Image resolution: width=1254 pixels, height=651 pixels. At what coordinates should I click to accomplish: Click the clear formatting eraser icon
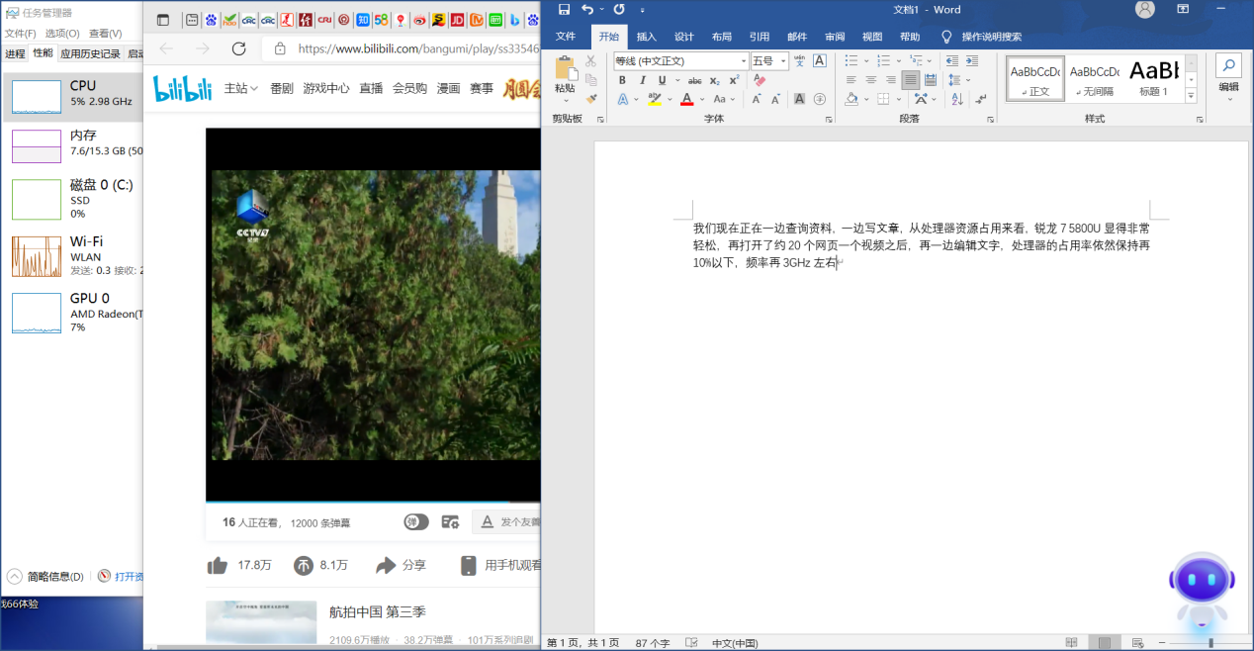coord(760,80)
